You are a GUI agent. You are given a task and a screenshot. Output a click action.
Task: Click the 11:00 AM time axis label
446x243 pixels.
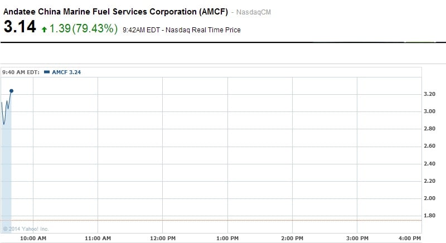(98, 239)
